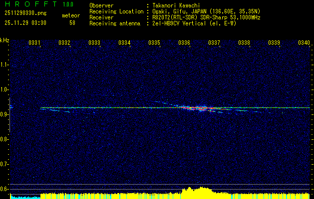The width and height of the screenshot is (314, 199).
Task: Click the Receiver field label
Action: pos(101,17)
